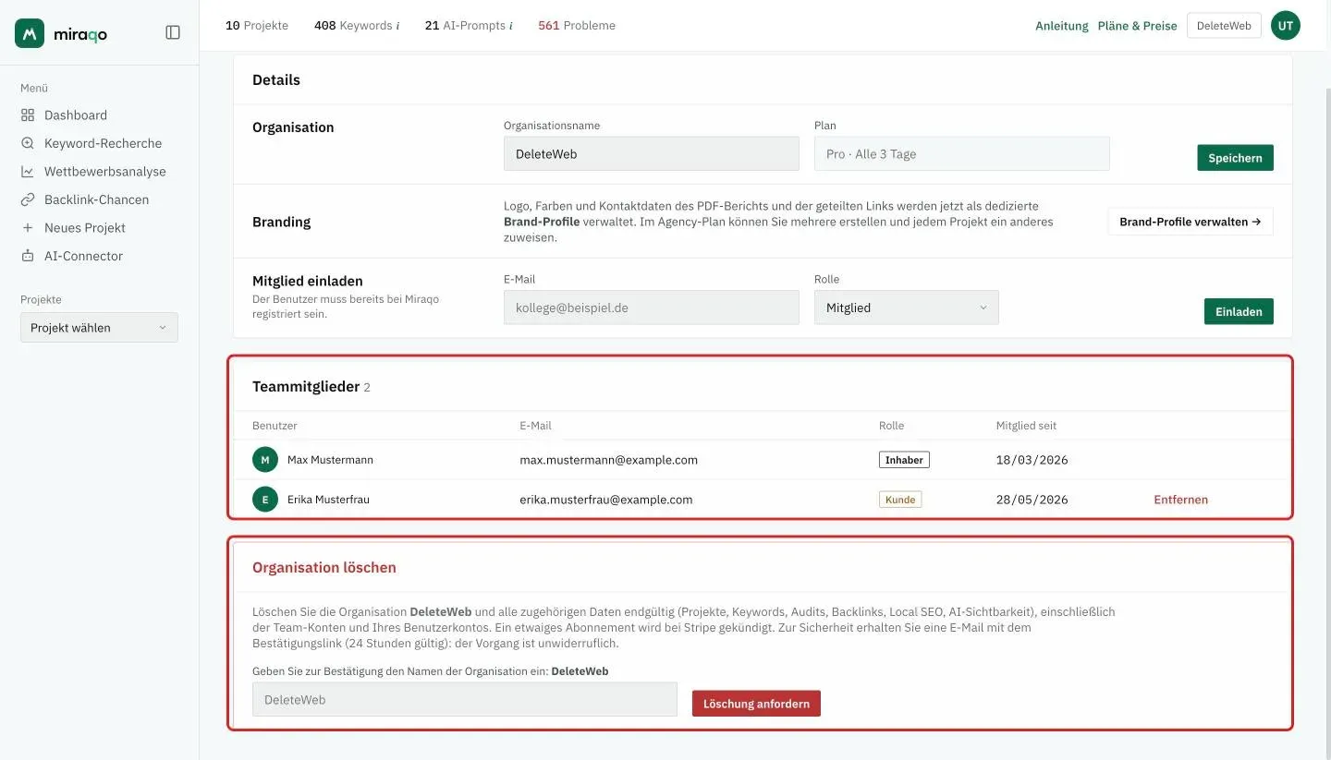This screenshot has width=1331, height=760.
Task: Click the Speichern button
Action: (x=1235, y=158)
